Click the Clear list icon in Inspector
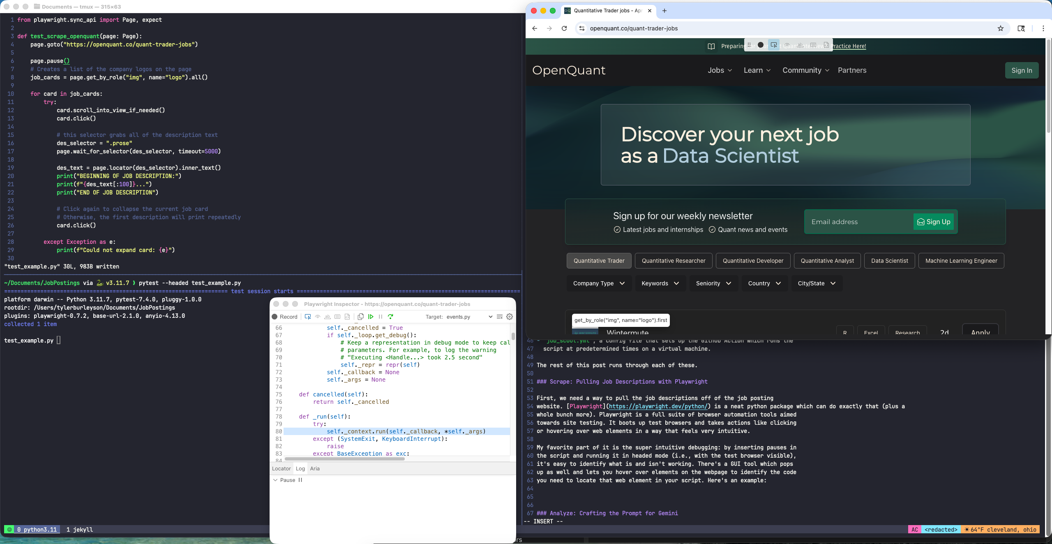Screen dimensions: 1052x544 pos(500,317)
